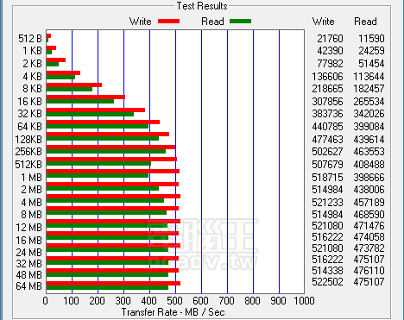The image size is (404, 320).
Task: Click the read value 476110
Action: tap(369, 271)
